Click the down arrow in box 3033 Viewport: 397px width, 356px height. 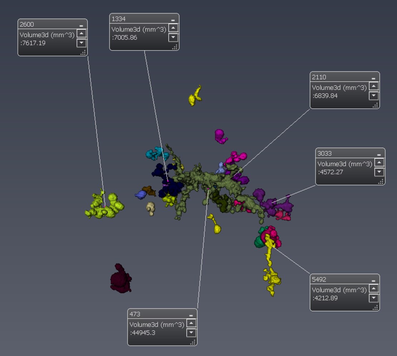378,172
